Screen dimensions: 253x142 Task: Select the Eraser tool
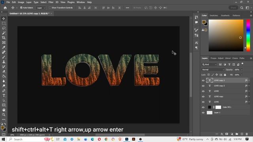pyautogui.click(x=4, y=71)
